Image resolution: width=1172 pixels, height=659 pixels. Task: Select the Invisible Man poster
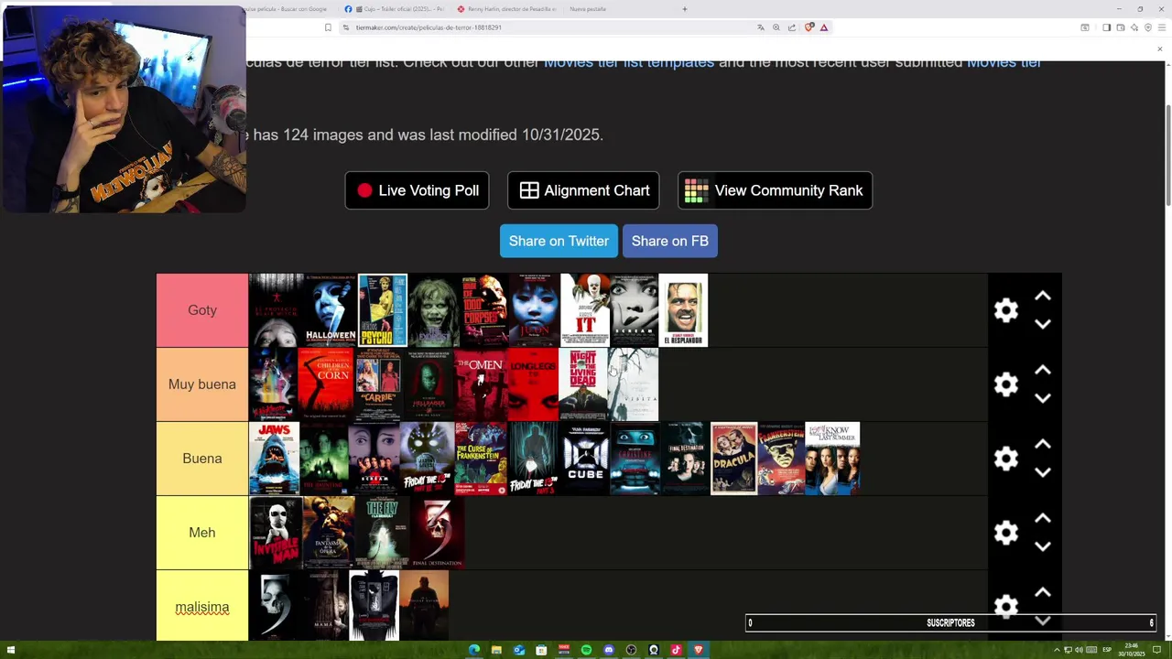[276, 533]
